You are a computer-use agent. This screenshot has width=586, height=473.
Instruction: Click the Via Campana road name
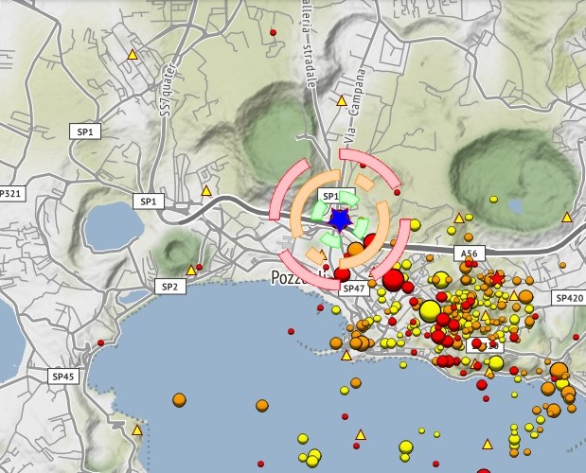pyautogui.click(x=354, y=106)
